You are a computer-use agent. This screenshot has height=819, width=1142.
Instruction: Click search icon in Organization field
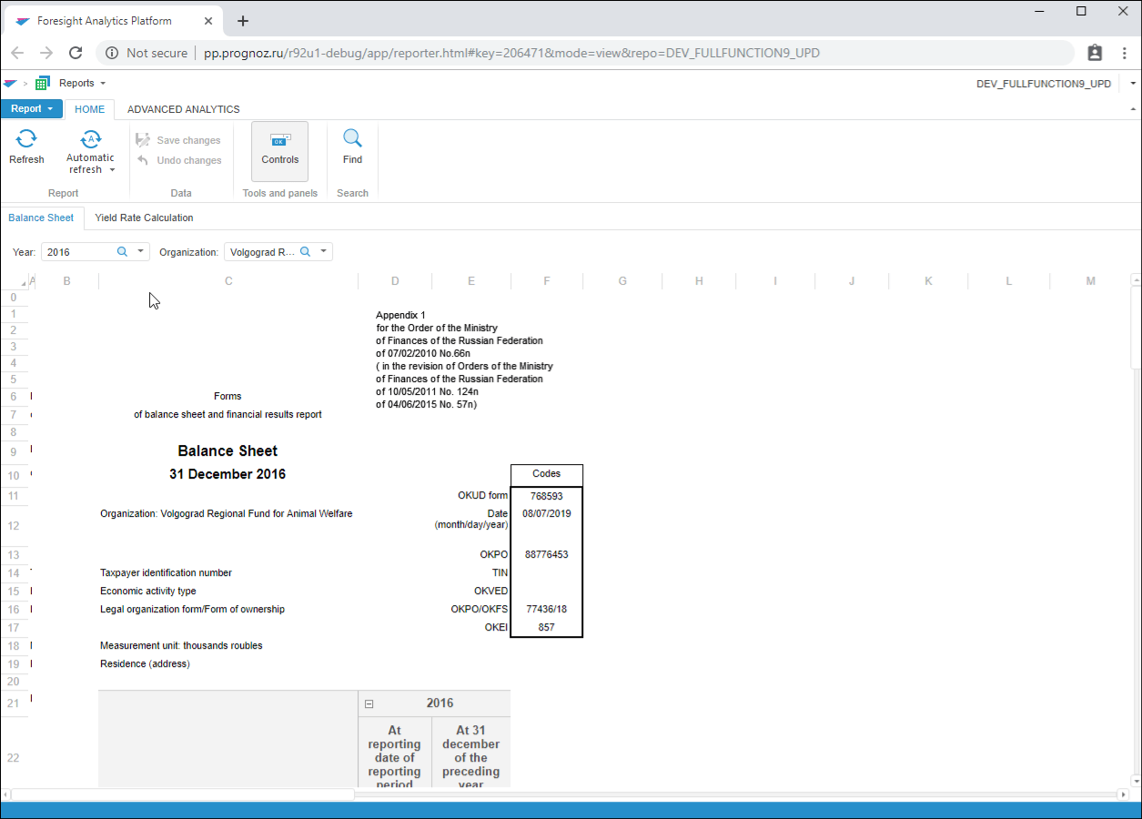306,252
